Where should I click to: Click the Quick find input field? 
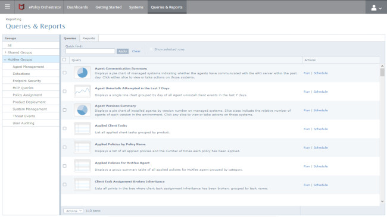click(90, 51)
